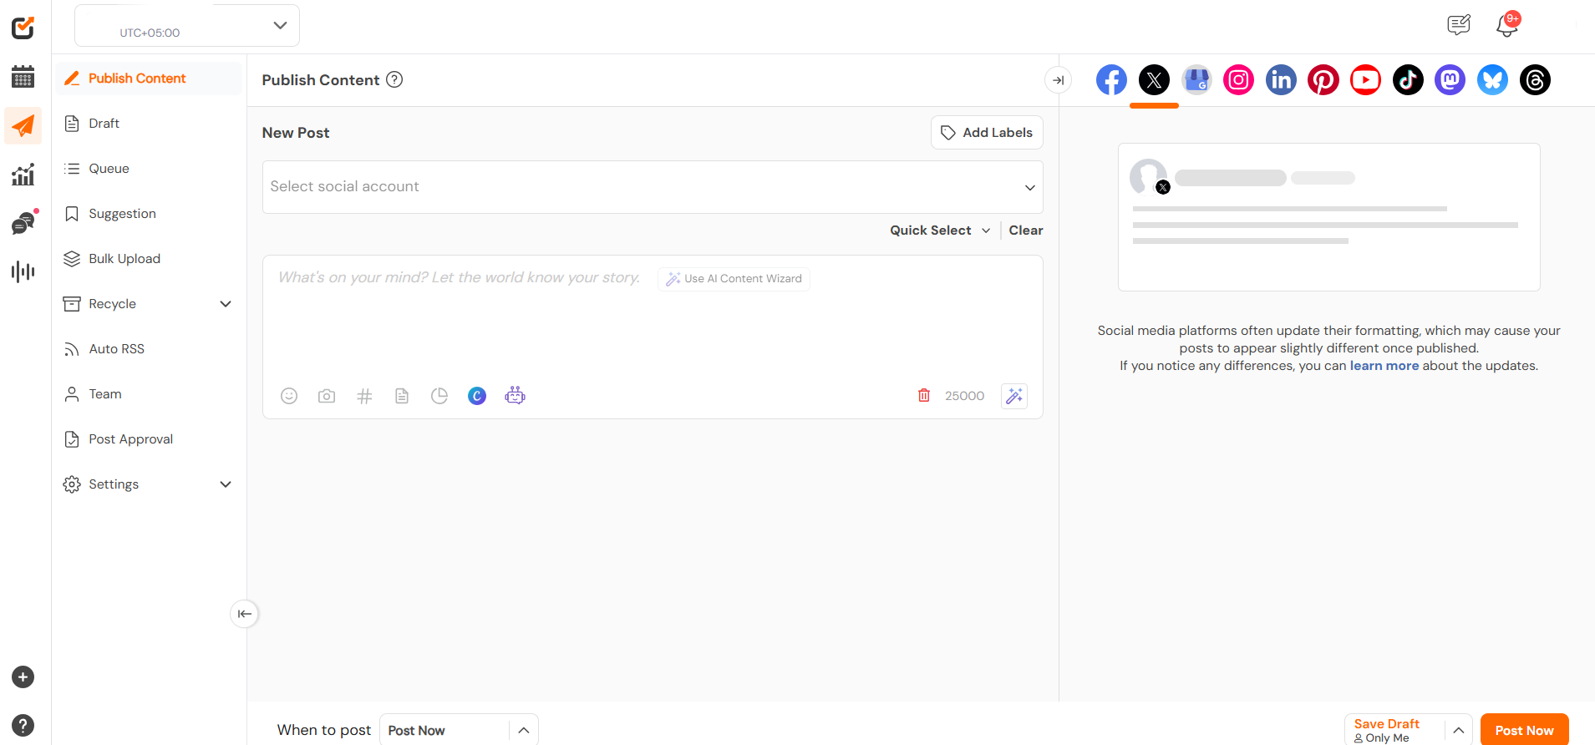Screen dimensions: 1595x745
Task: Click Use AI Content Wizard
Action: (x=734, y=279)
